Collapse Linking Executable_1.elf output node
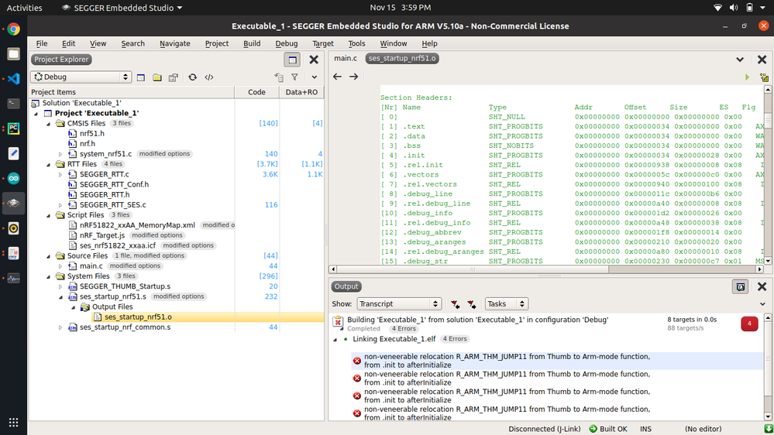The width and height of the screenshot is (774, 435). [x=335, y=339]
